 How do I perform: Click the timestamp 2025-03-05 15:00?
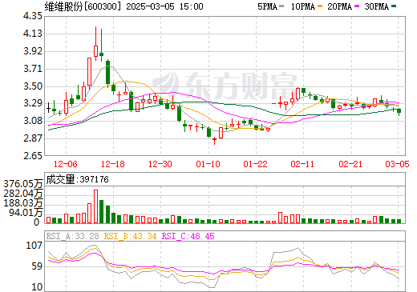point(164,6)
